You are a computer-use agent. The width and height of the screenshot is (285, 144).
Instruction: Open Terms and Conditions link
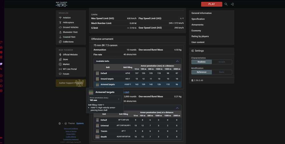coord(71,129)
